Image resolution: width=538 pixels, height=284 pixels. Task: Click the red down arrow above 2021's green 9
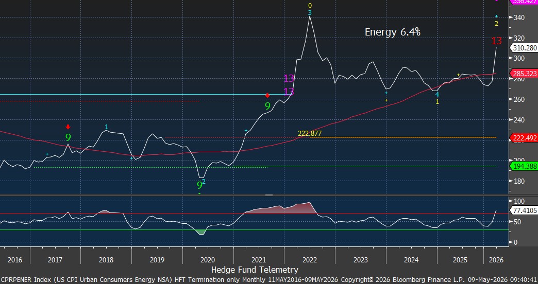[267, 96]
